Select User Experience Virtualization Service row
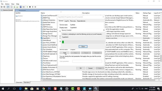 point(54,76)
